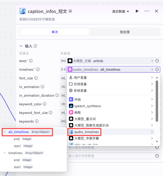Collapse the timelines Array<Object> tree node
The width and height of the screenshot is (163, 176).
5,153
